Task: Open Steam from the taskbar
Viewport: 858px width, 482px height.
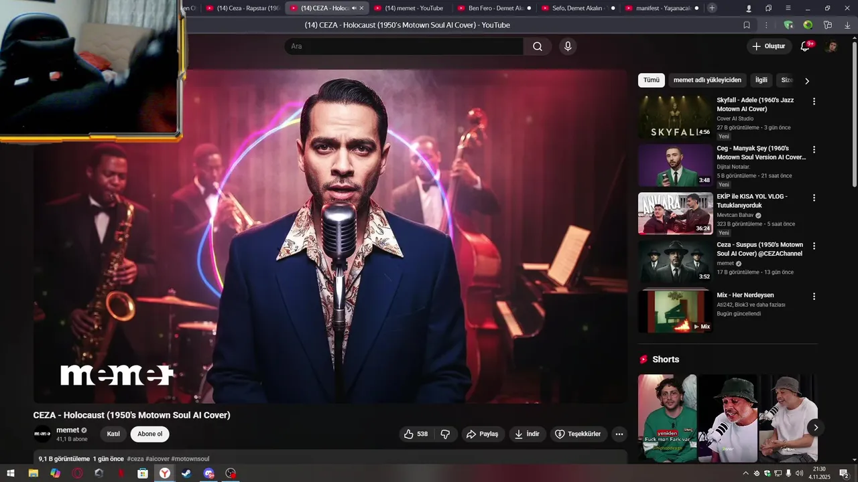Action: 186,473
